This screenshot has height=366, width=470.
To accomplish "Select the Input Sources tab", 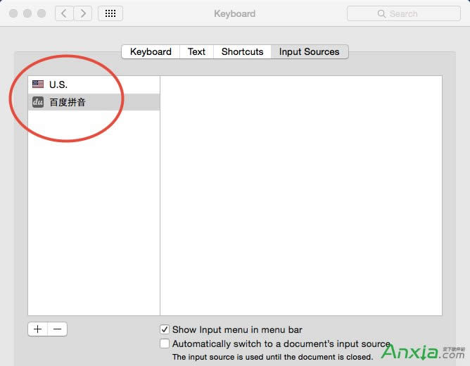I will click(309, 51).
